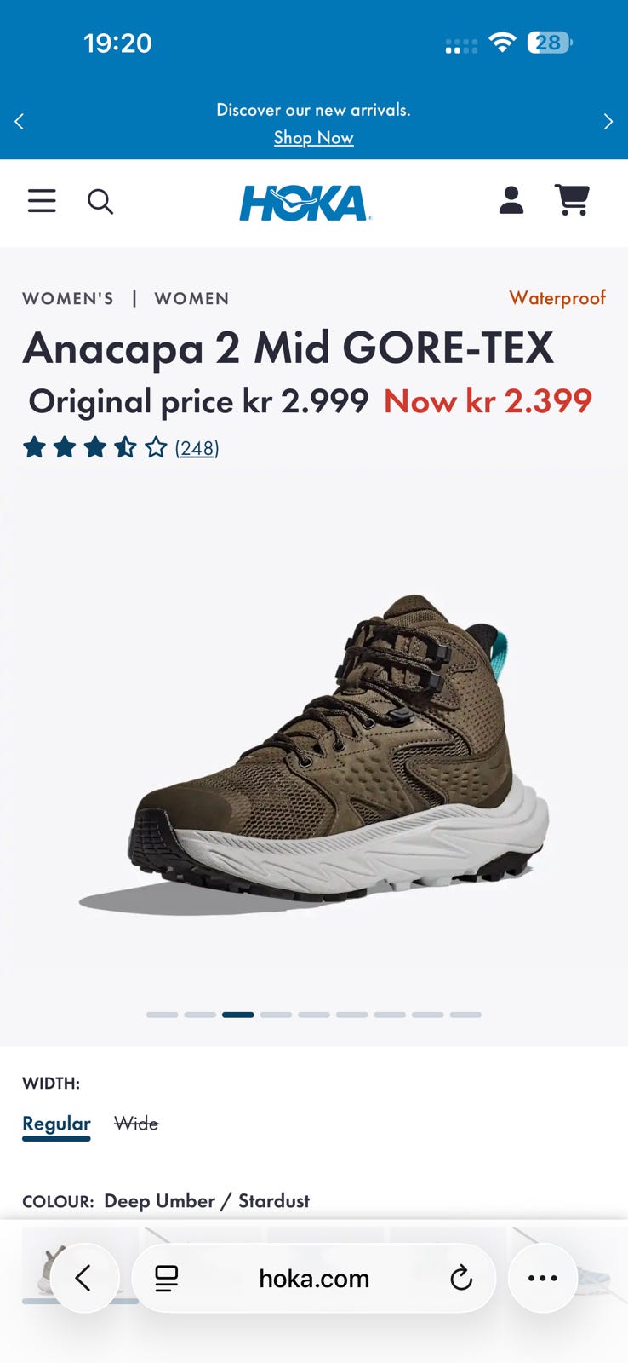Navigate to WOMEN breadcrumb category
The width and height of the screenshot is (628, 1363).
191,298
